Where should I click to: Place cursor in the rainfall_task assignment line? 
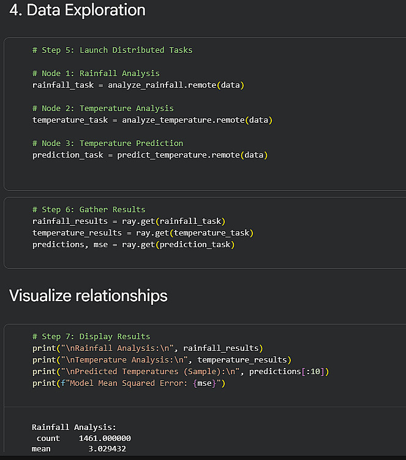(x=138, y=85)
